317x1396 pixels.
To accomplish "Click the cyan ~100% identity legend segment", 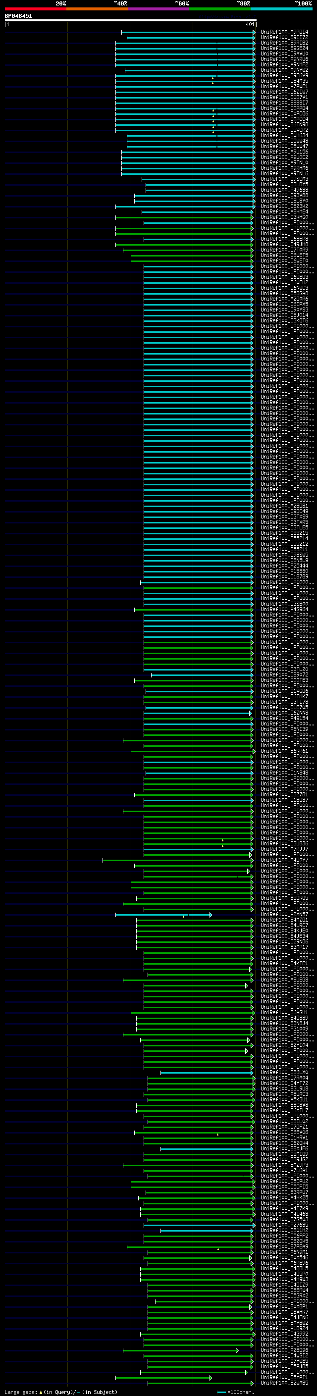I will [281, 9].
